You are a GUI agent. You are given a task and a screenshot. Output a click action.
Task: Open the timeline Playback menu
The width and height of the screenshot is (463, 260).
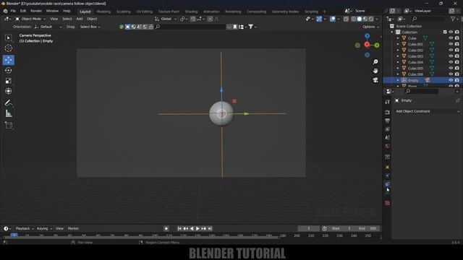(24, 228)
